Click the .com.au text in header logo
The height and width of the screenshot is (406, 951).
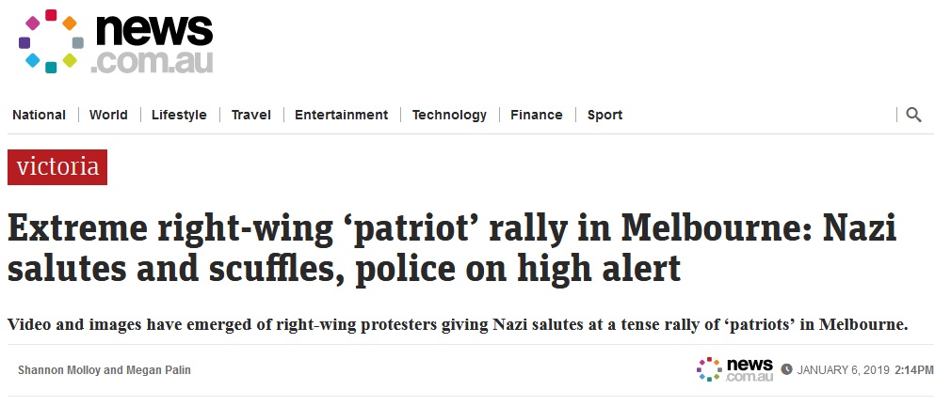(x=153, y=62)
